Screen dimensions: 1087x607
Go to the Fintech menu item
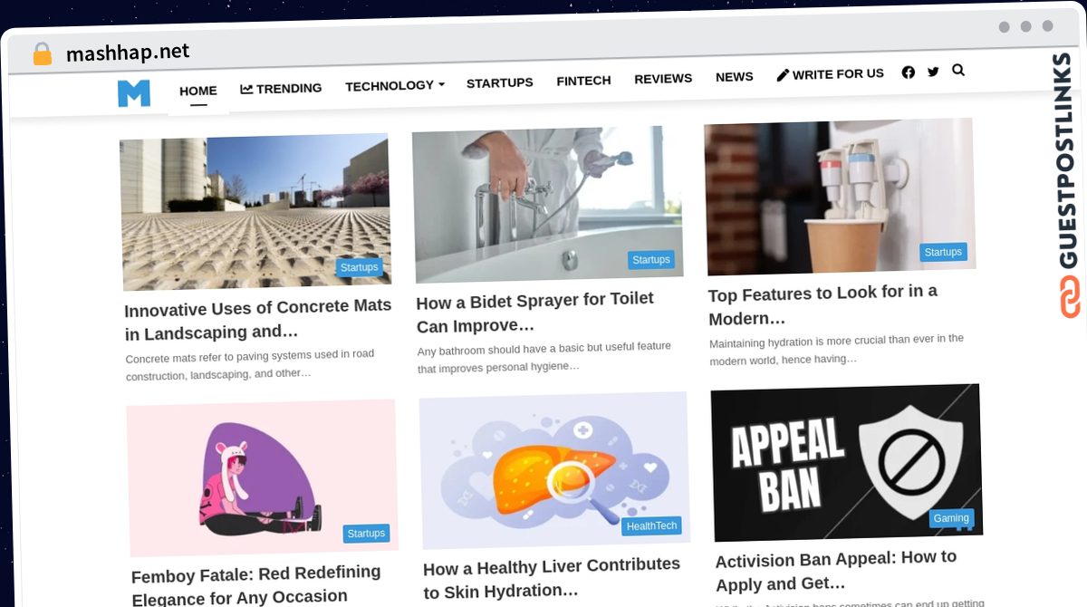[x=583, y=81]
